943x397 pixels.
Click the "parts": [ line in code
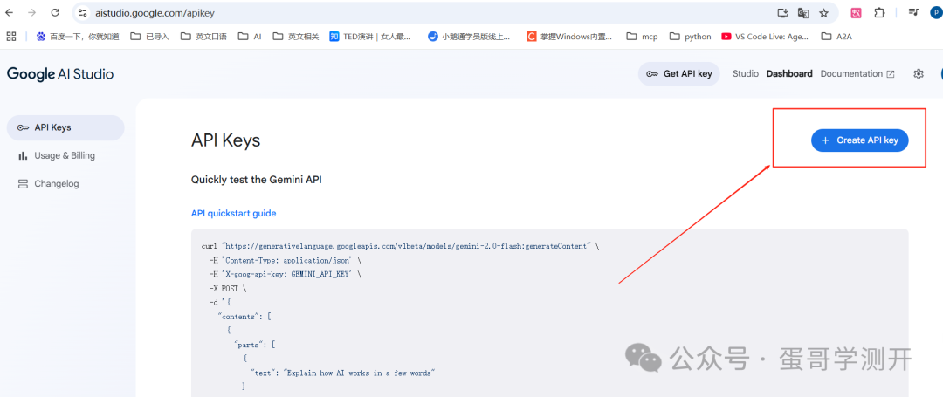(x=255, y=345)
